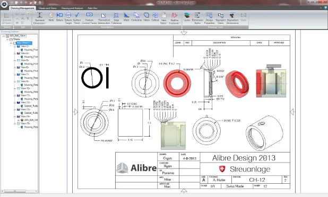Viewport: 328px width, 197px height.
Task: Switch to the Sheets and Views tab
Action: tap(47, 8)
